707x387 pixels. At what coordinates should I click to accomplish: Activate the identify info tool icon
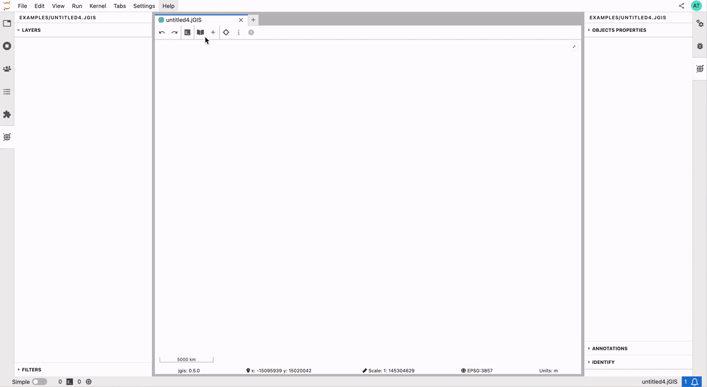[239, 33]
